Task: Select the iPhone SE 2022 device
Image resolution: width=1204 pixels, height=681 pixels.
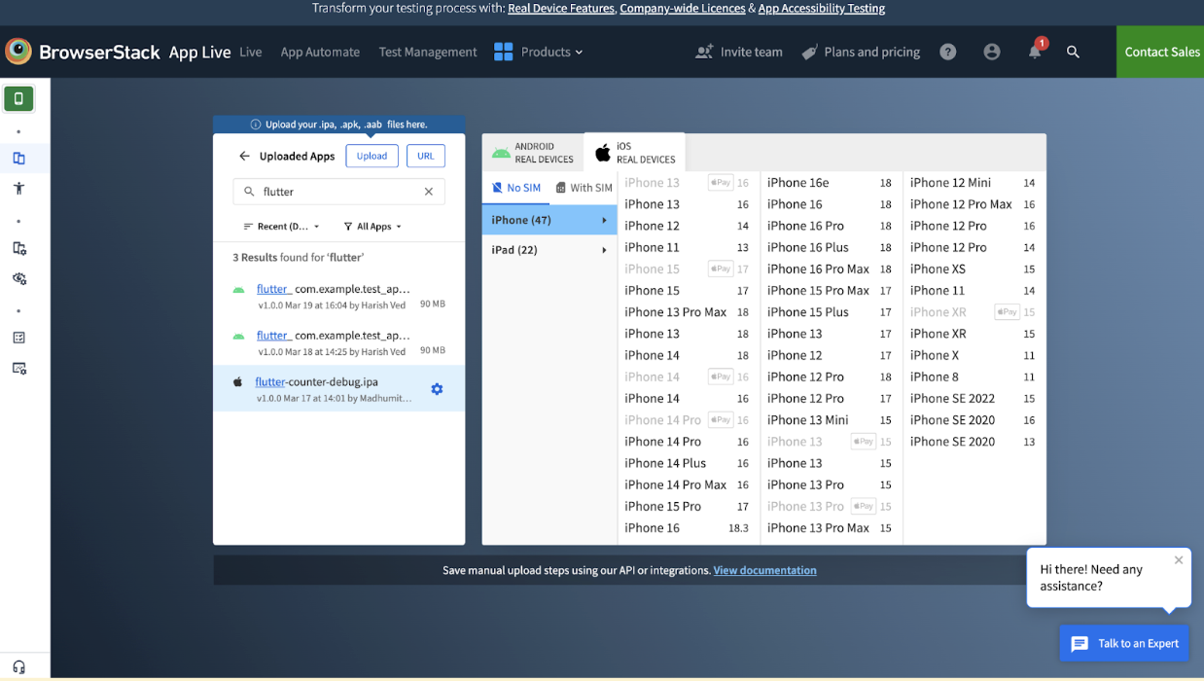Action: [974, 398]
